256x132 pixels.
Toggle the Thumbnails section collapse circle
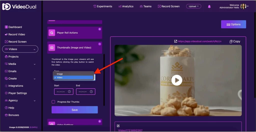(x=99, y=44)
